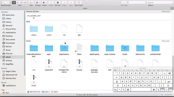Click the Get Info toolbar button
This screenshot has width=174, height=97.
[58, 2]
